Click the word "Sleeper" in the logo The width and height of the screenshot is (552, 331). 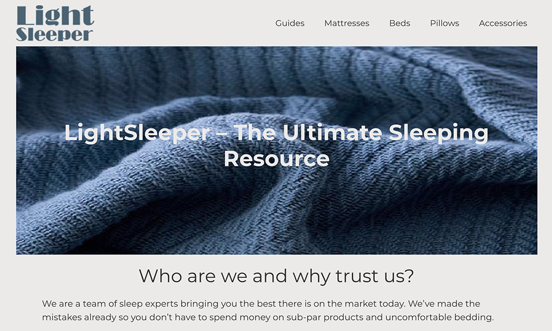click(x=55, y=34)
